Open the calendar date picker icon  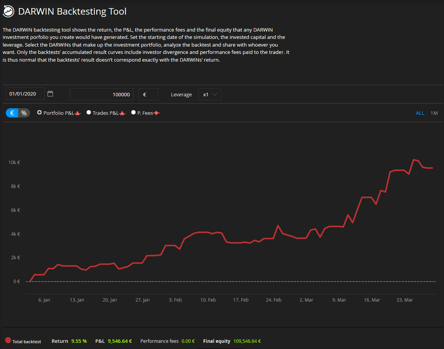click(50, 94)
